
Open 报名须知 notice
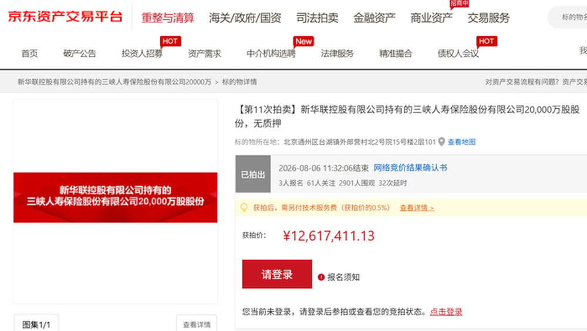pyautogui.click(x=343, y=277)
